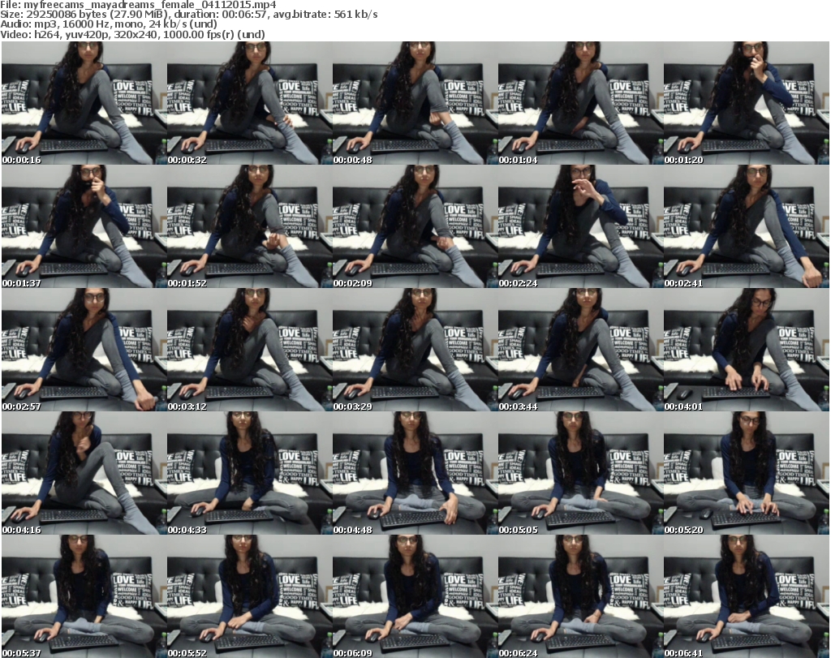Select the thumbnail at 00:00:48
This screenshot has width=831, height=658.
coord(415,103)
